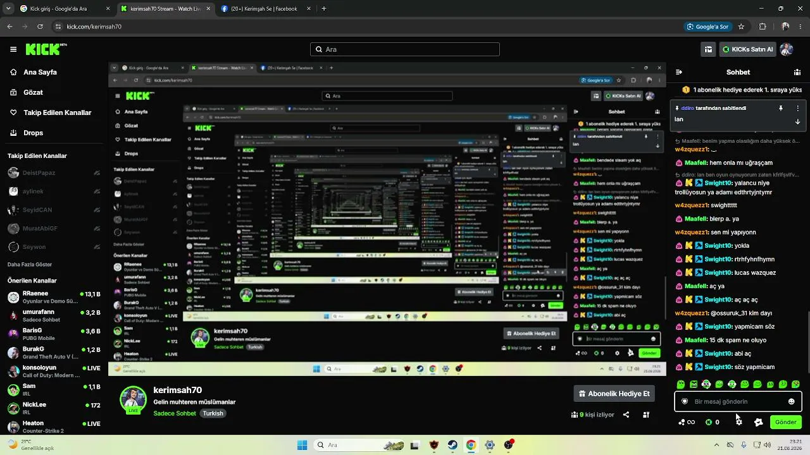Open Steam from the taskbar
Image resolution: width=810 pixels, height=455 pixels.
click(452, 445)
